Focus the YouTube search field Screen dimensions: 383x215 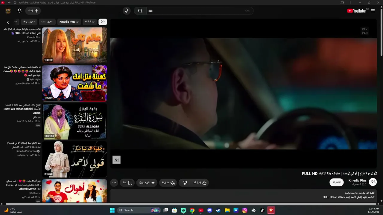tap(200, 11)
